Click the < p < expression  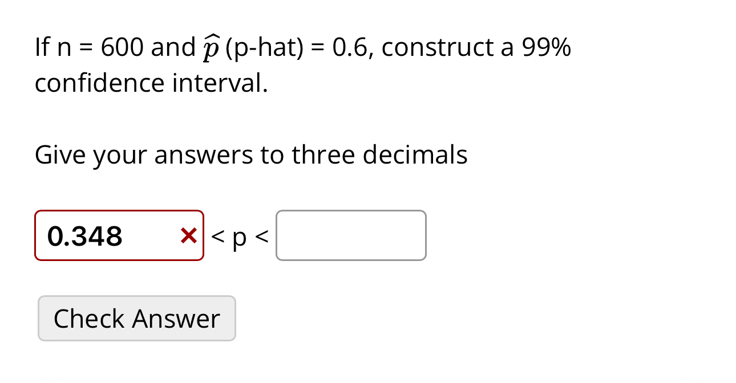(238, 235)
